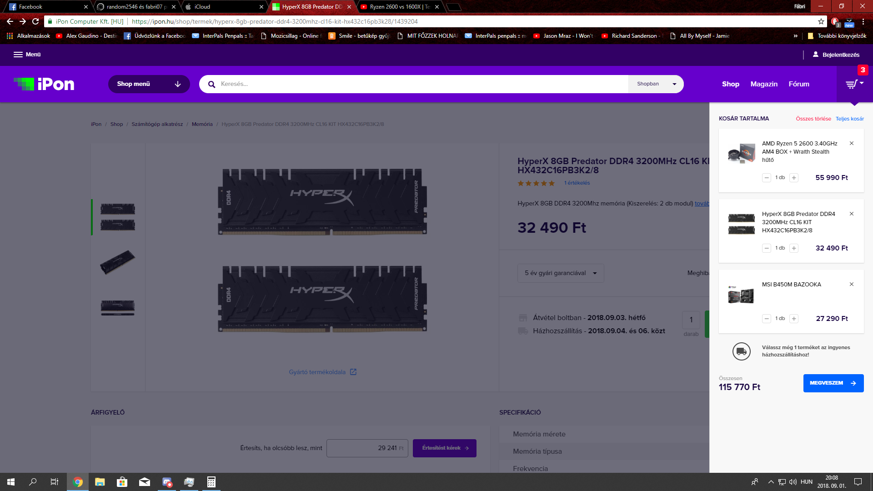This screenshot has width=873, height=491.
Task: Open the Shopban search scope dropdown
Action: (x=656, y=84)
